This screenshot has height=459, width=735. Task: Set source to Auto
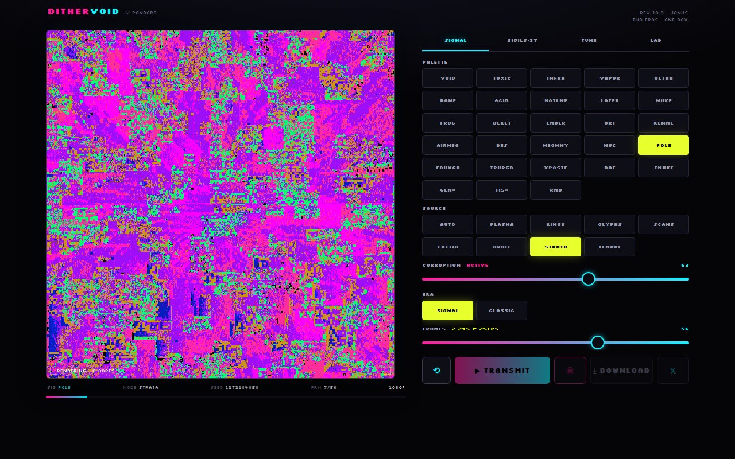pyautogui.click(x=448, y=224)
